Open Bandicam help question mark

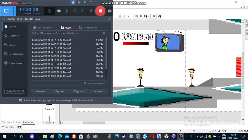point(91,2)
